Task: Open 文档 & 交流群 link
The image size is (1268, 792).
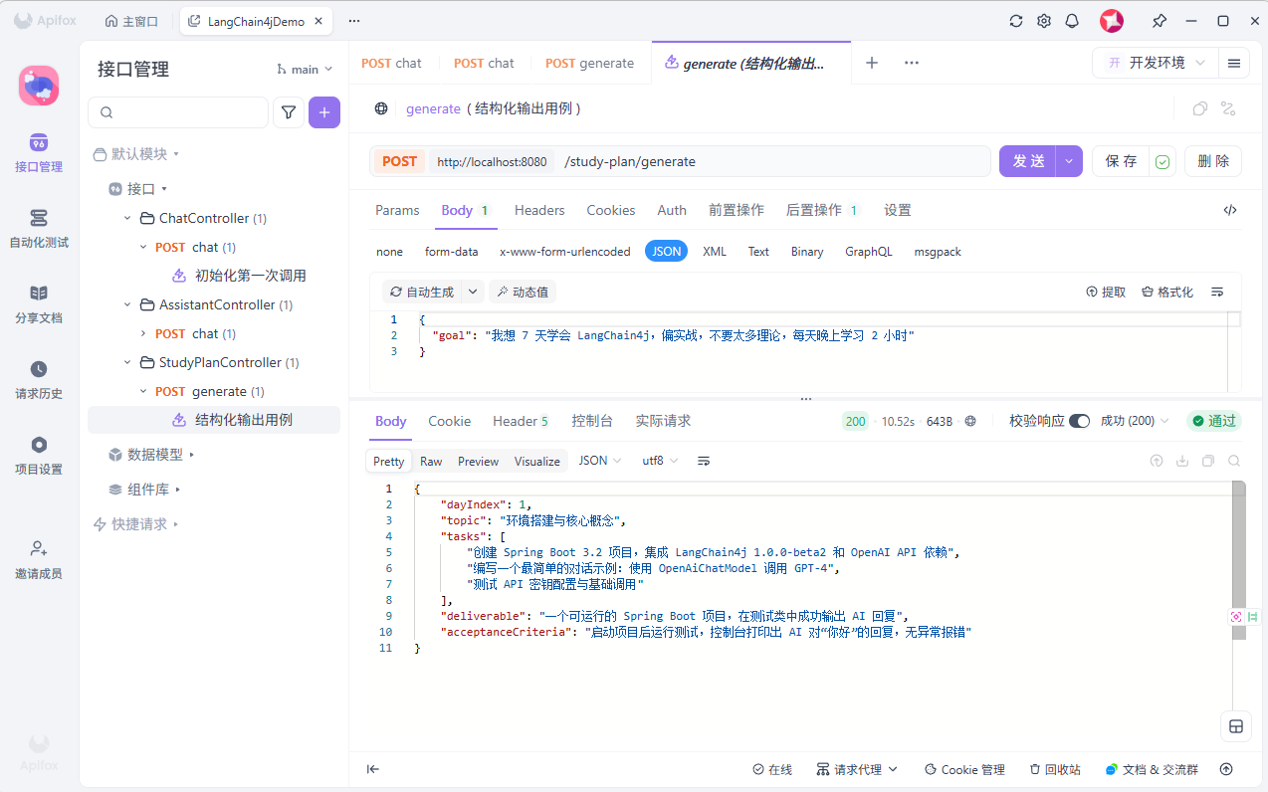Action: (x=1152, y=769)
